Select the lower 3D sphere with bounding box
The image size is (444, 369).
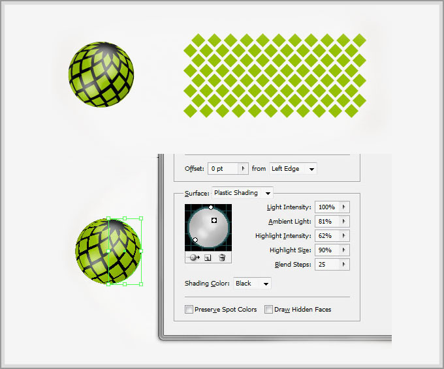[x=108, y=251]
